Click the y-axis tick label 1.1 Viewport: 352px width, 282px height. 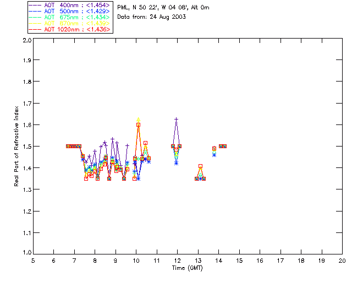(x=27, y=233)
